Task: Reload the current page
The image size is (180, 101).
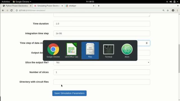Action: point(11,10)
